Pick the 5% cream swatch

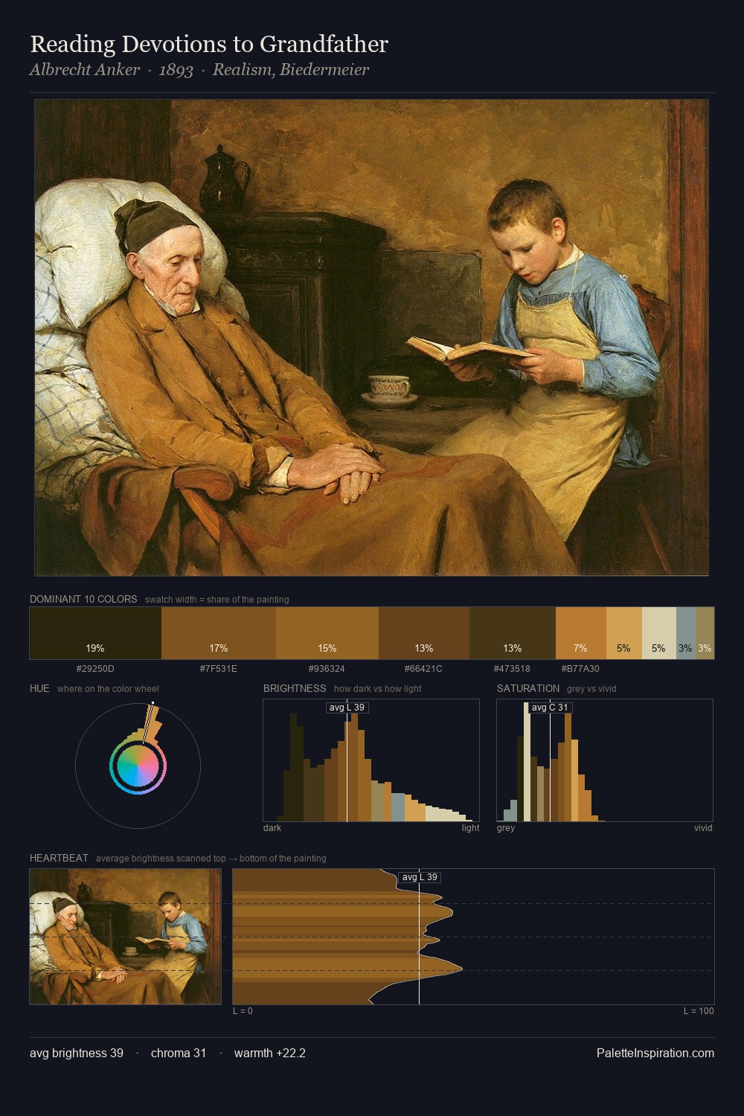[x=658, y=633]
